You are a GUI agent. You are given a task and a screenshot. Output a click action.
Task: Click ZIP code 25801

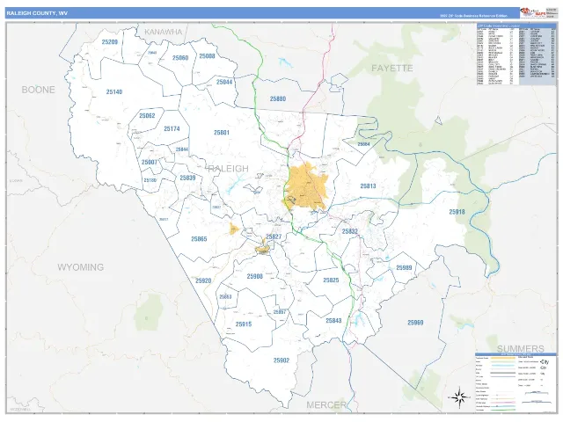222,133
